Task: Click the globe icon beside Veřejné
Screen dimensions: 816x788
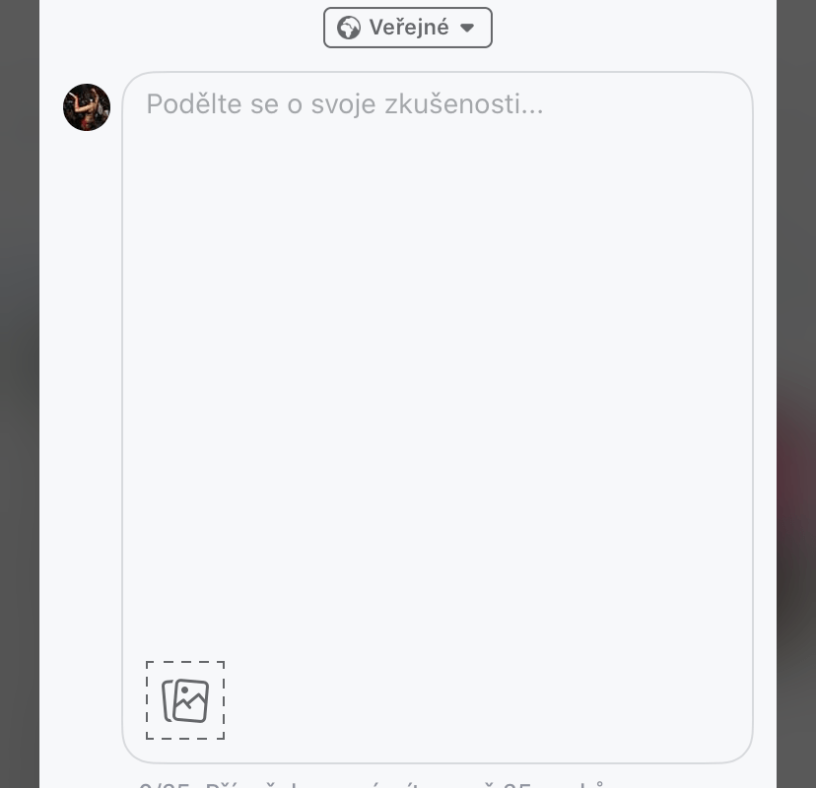Action: coord(348,28)
